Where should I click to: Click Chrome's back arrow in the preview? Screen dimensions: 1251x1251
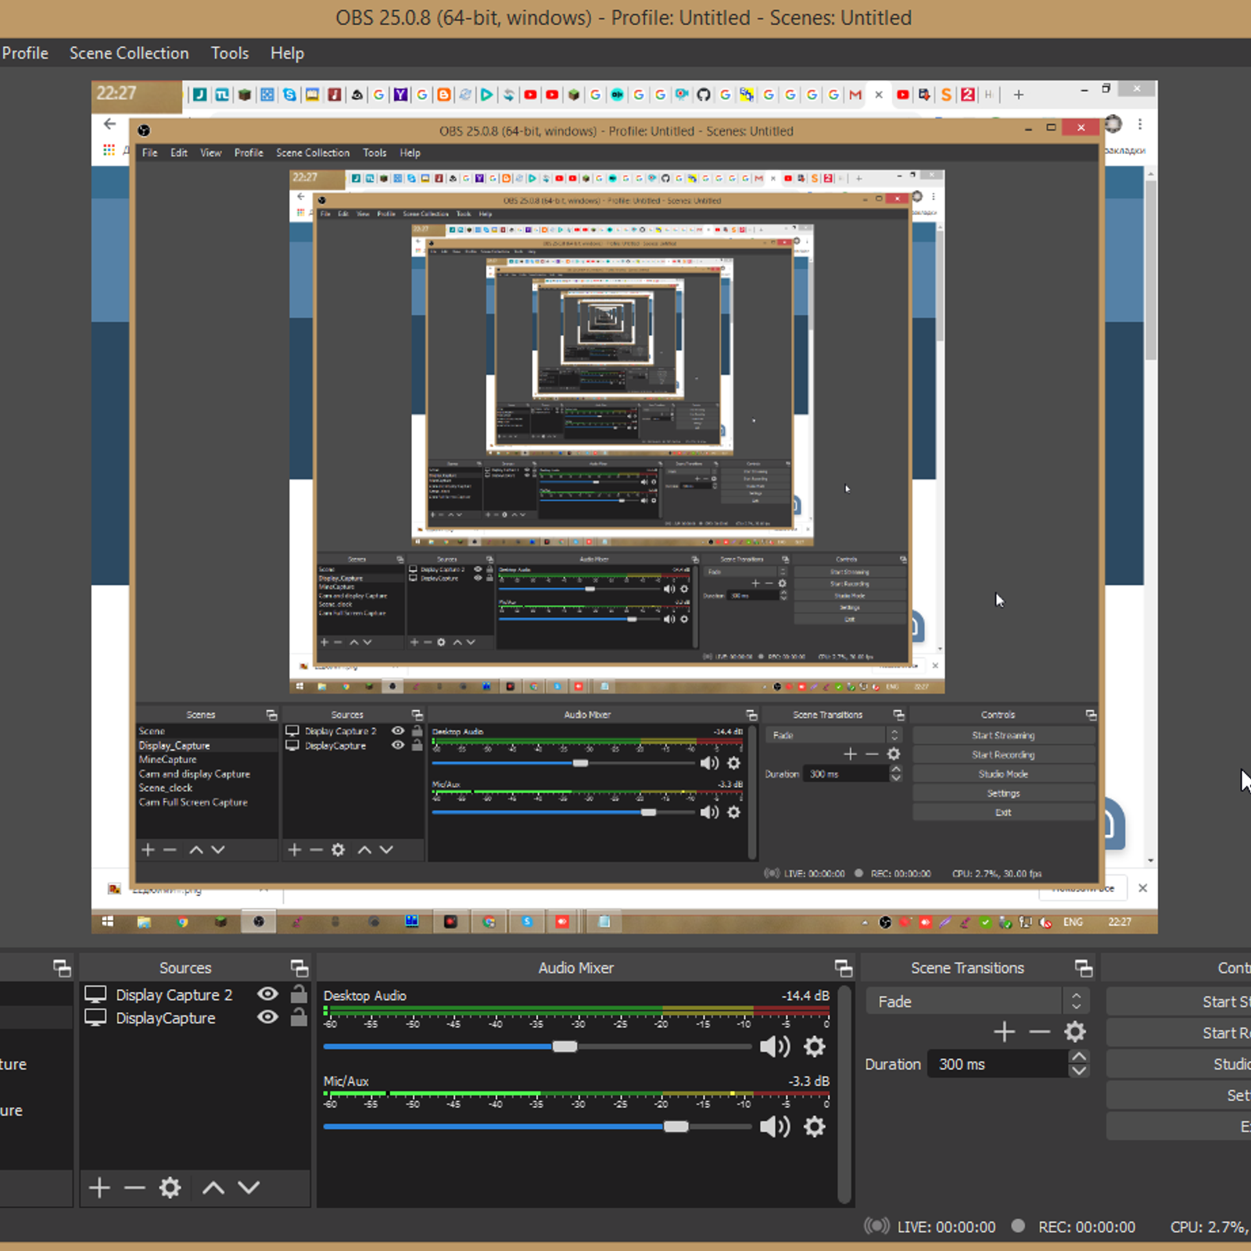(109, 124)
